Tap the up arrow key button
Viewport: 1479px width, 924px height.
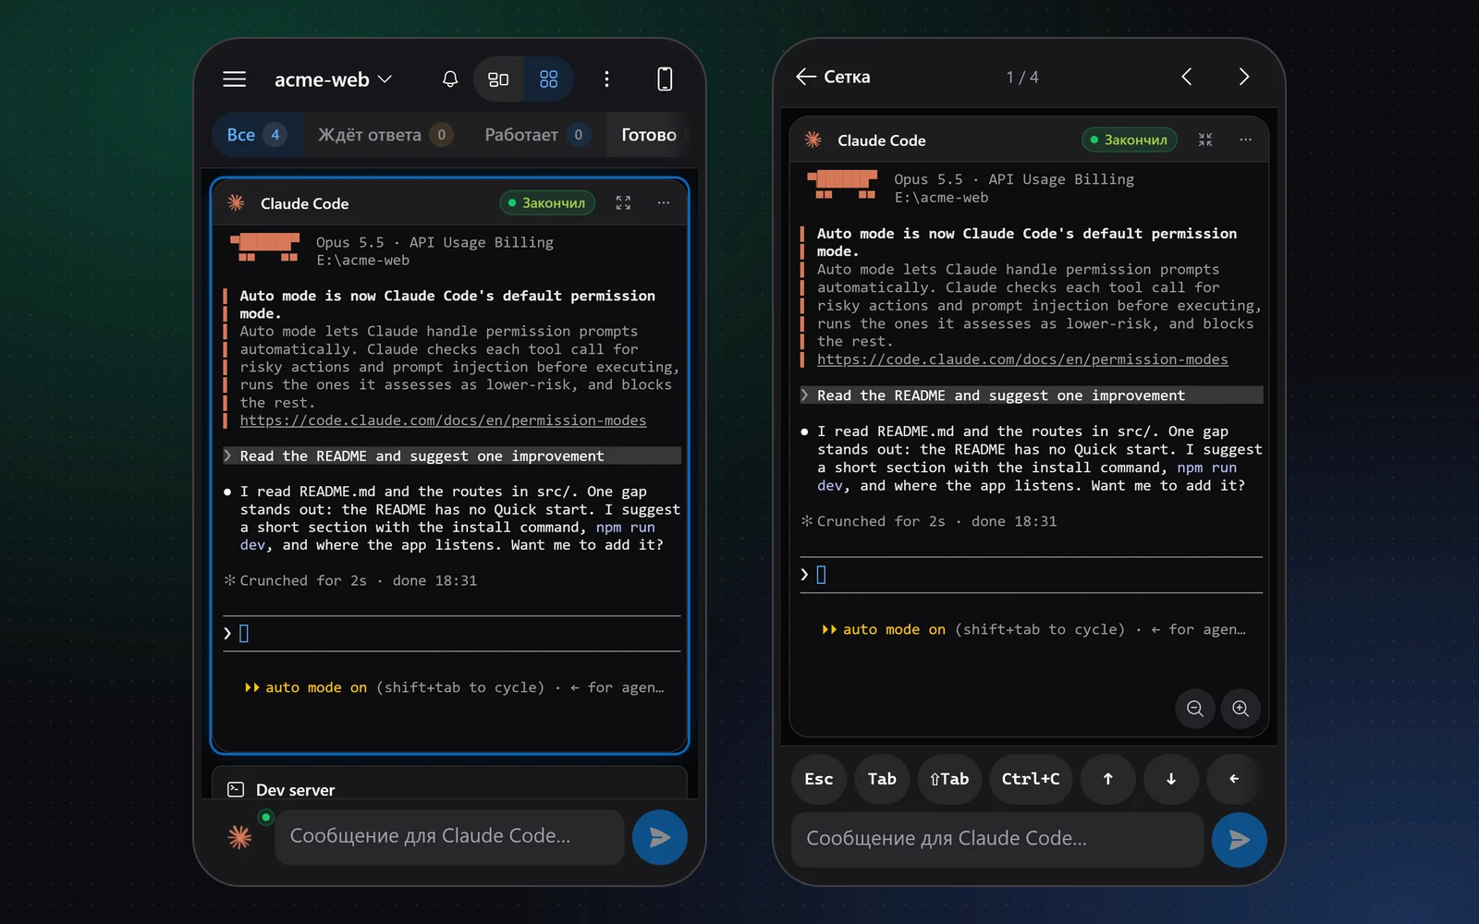pos(1108,779)
